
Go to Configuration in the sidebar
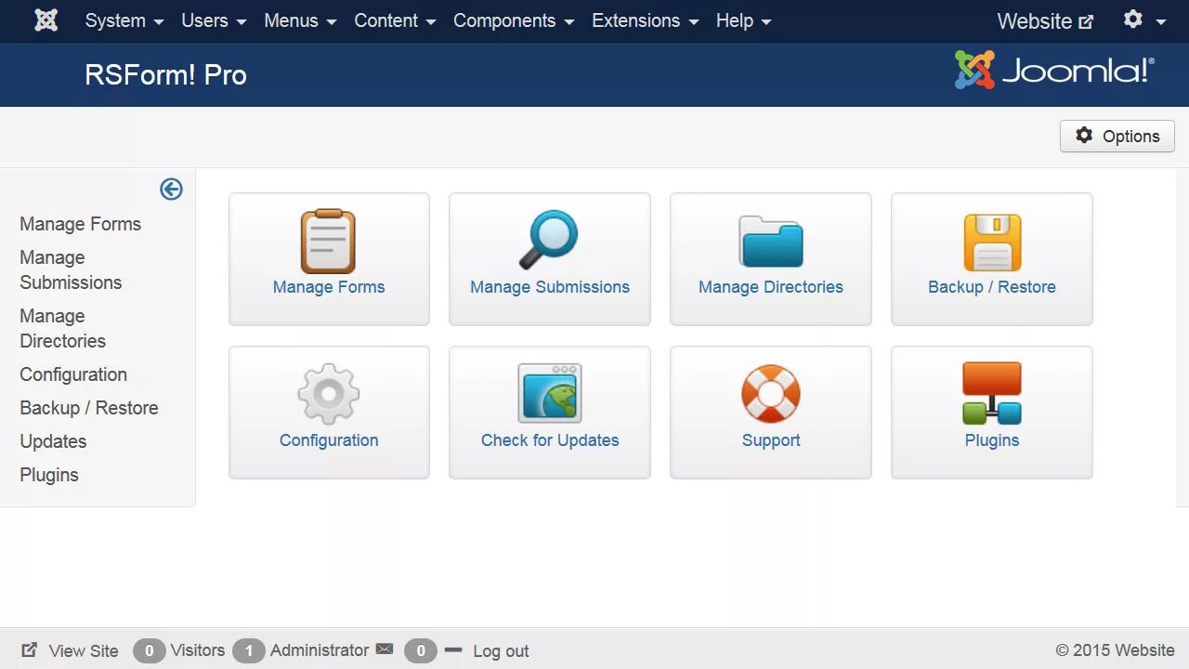point(73,374)
